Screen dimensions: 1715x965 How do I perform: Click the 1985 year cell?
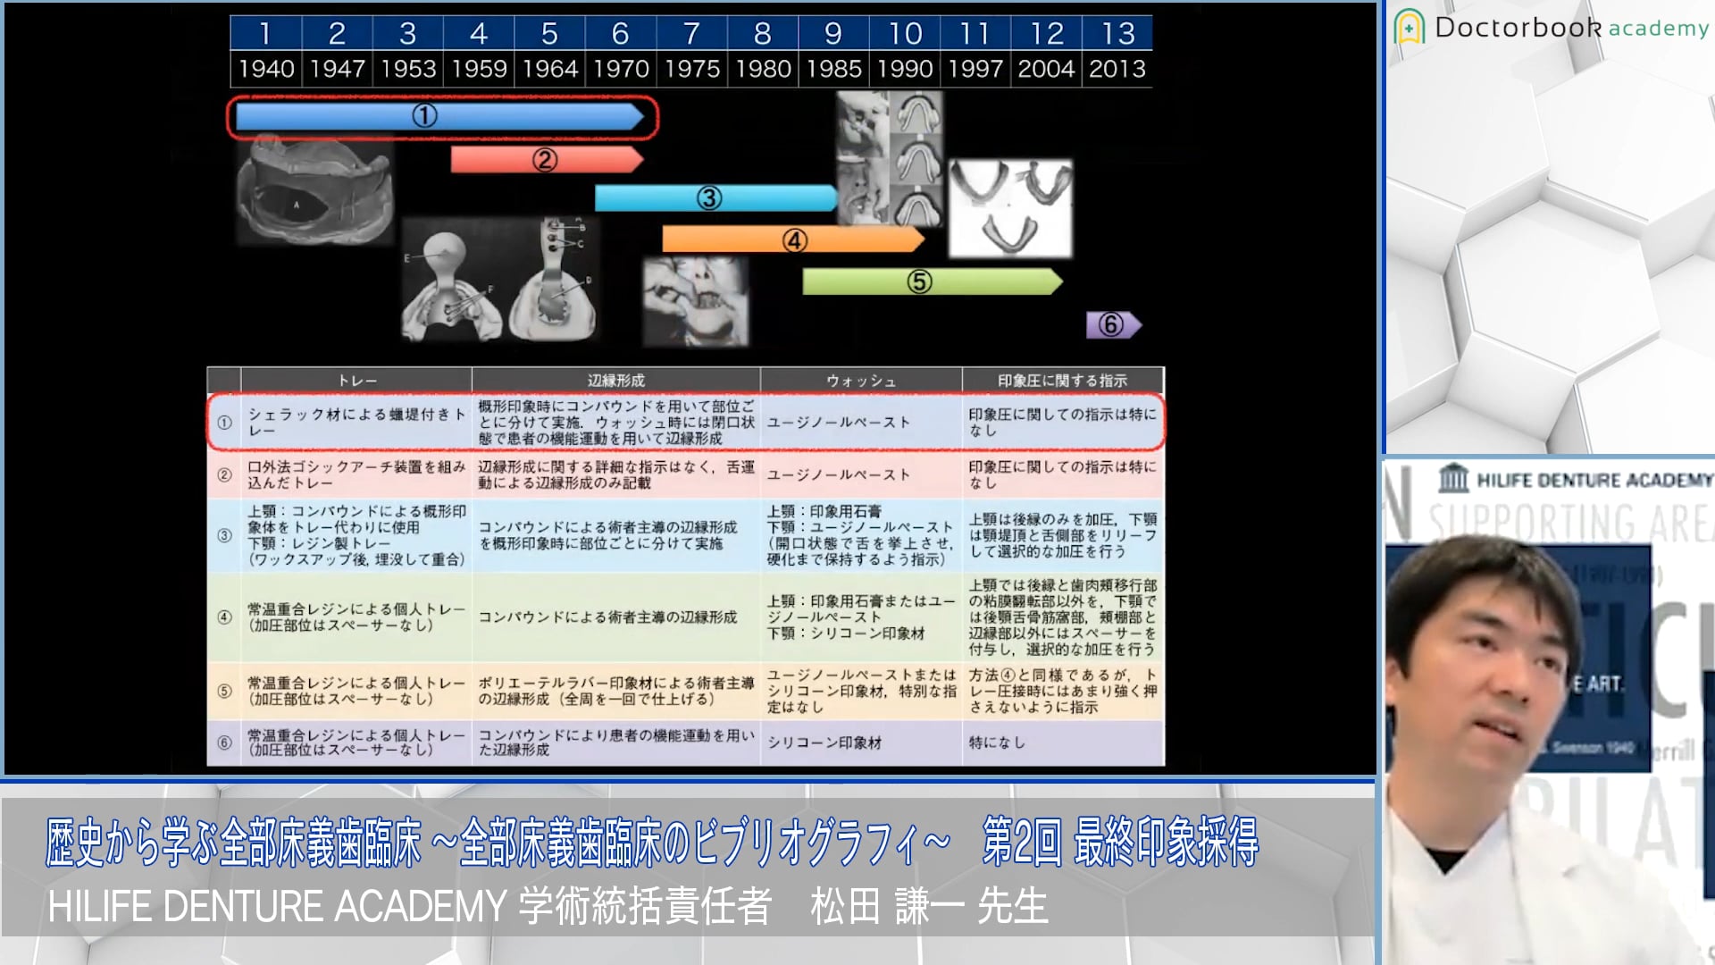click(x=833, y=69)
